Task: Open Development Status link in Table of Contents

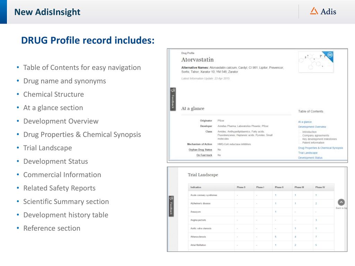Action: (x=310, y=158)
